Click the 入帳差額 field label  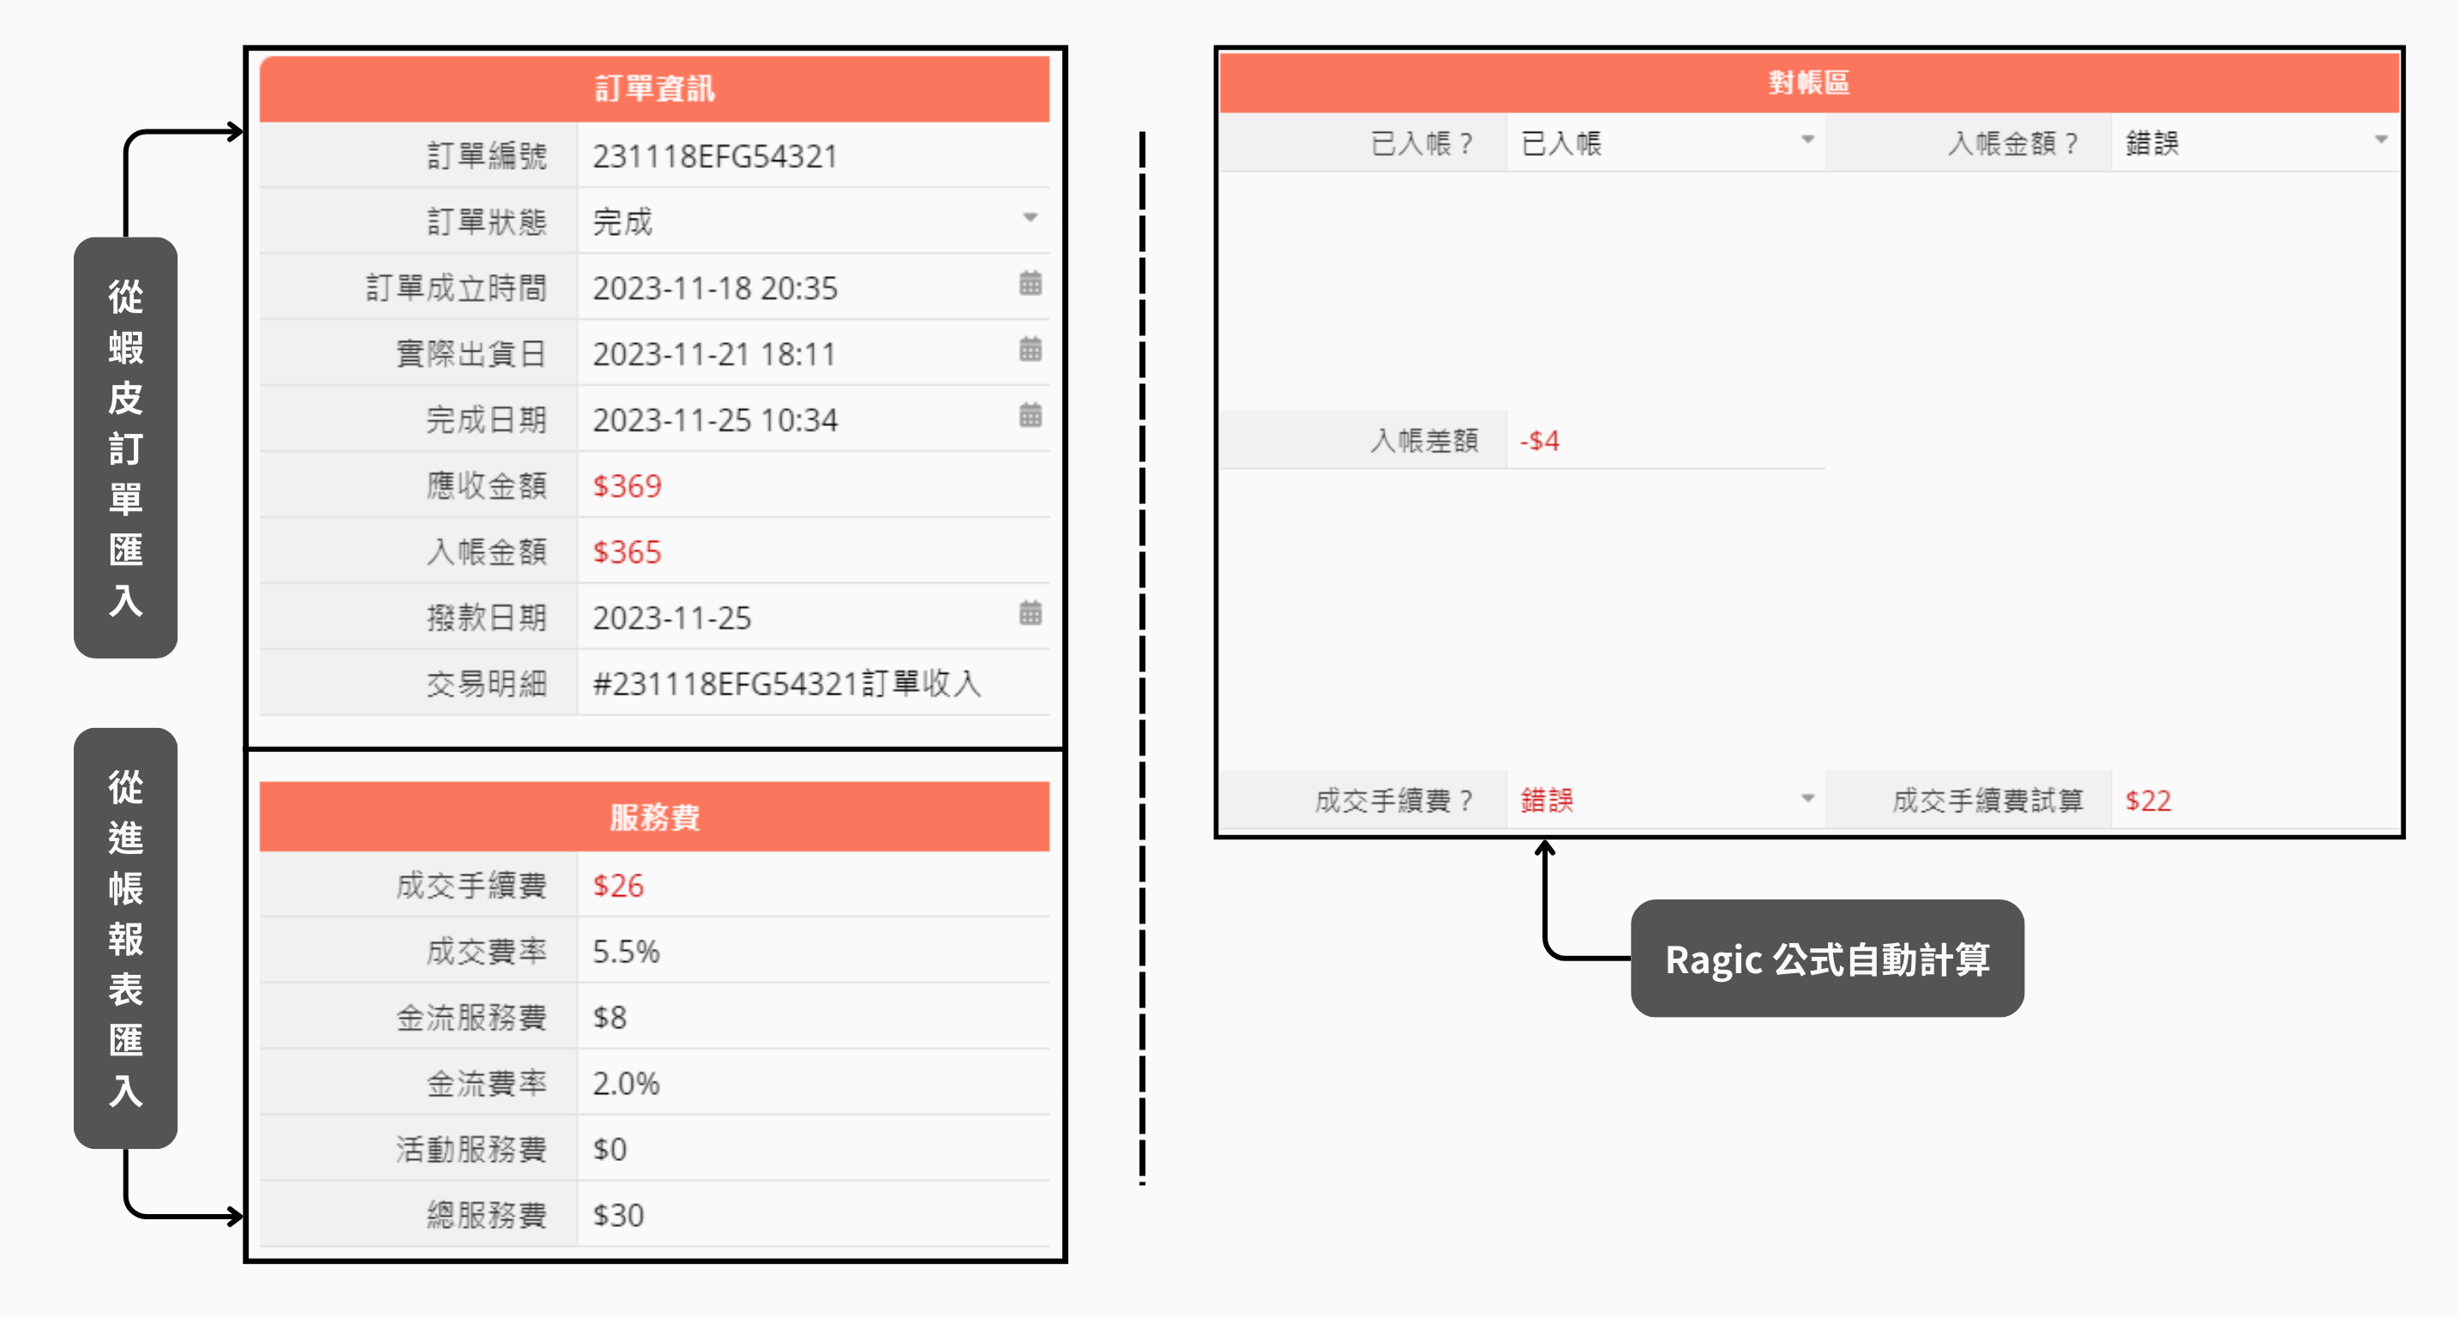pos(1424,440)
